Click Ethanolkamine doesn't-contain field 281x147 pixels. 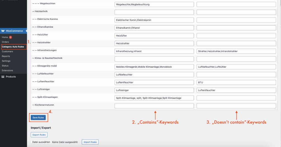pos(236,28)
